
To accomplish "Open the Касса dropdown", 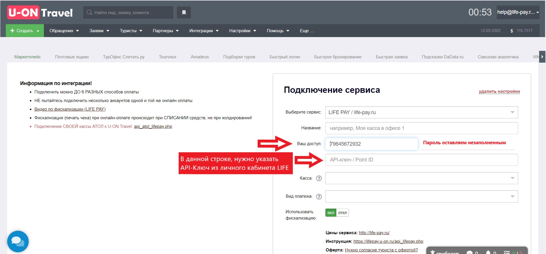I will pos(421,178).
